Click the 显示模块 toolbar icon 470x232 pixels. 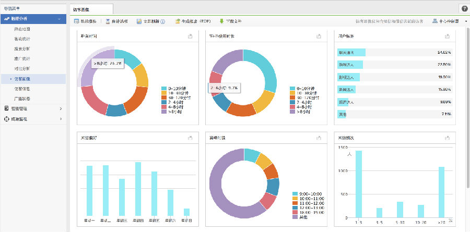(77, 22)
